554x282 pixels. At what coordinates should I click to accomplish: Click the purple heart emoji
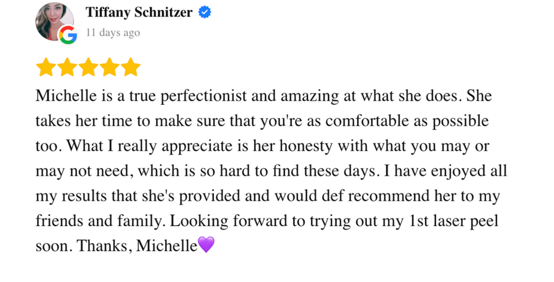[206, 245]
